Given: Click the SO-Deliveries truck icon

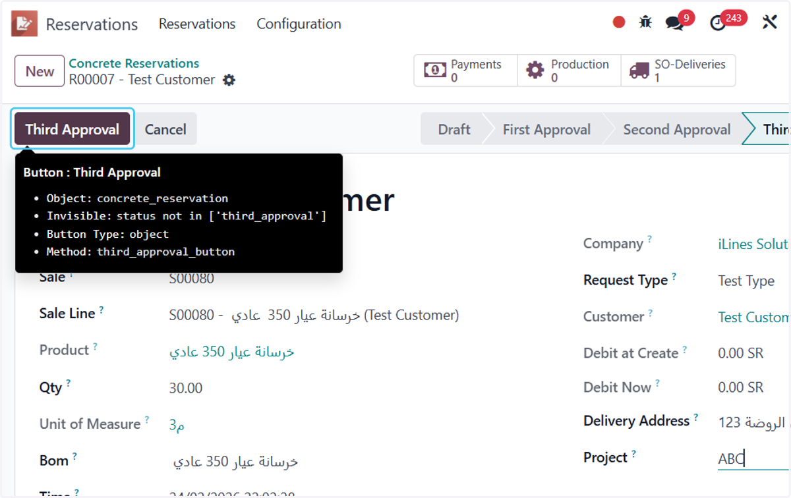Looking at the screenshot, I should (639, 70).
